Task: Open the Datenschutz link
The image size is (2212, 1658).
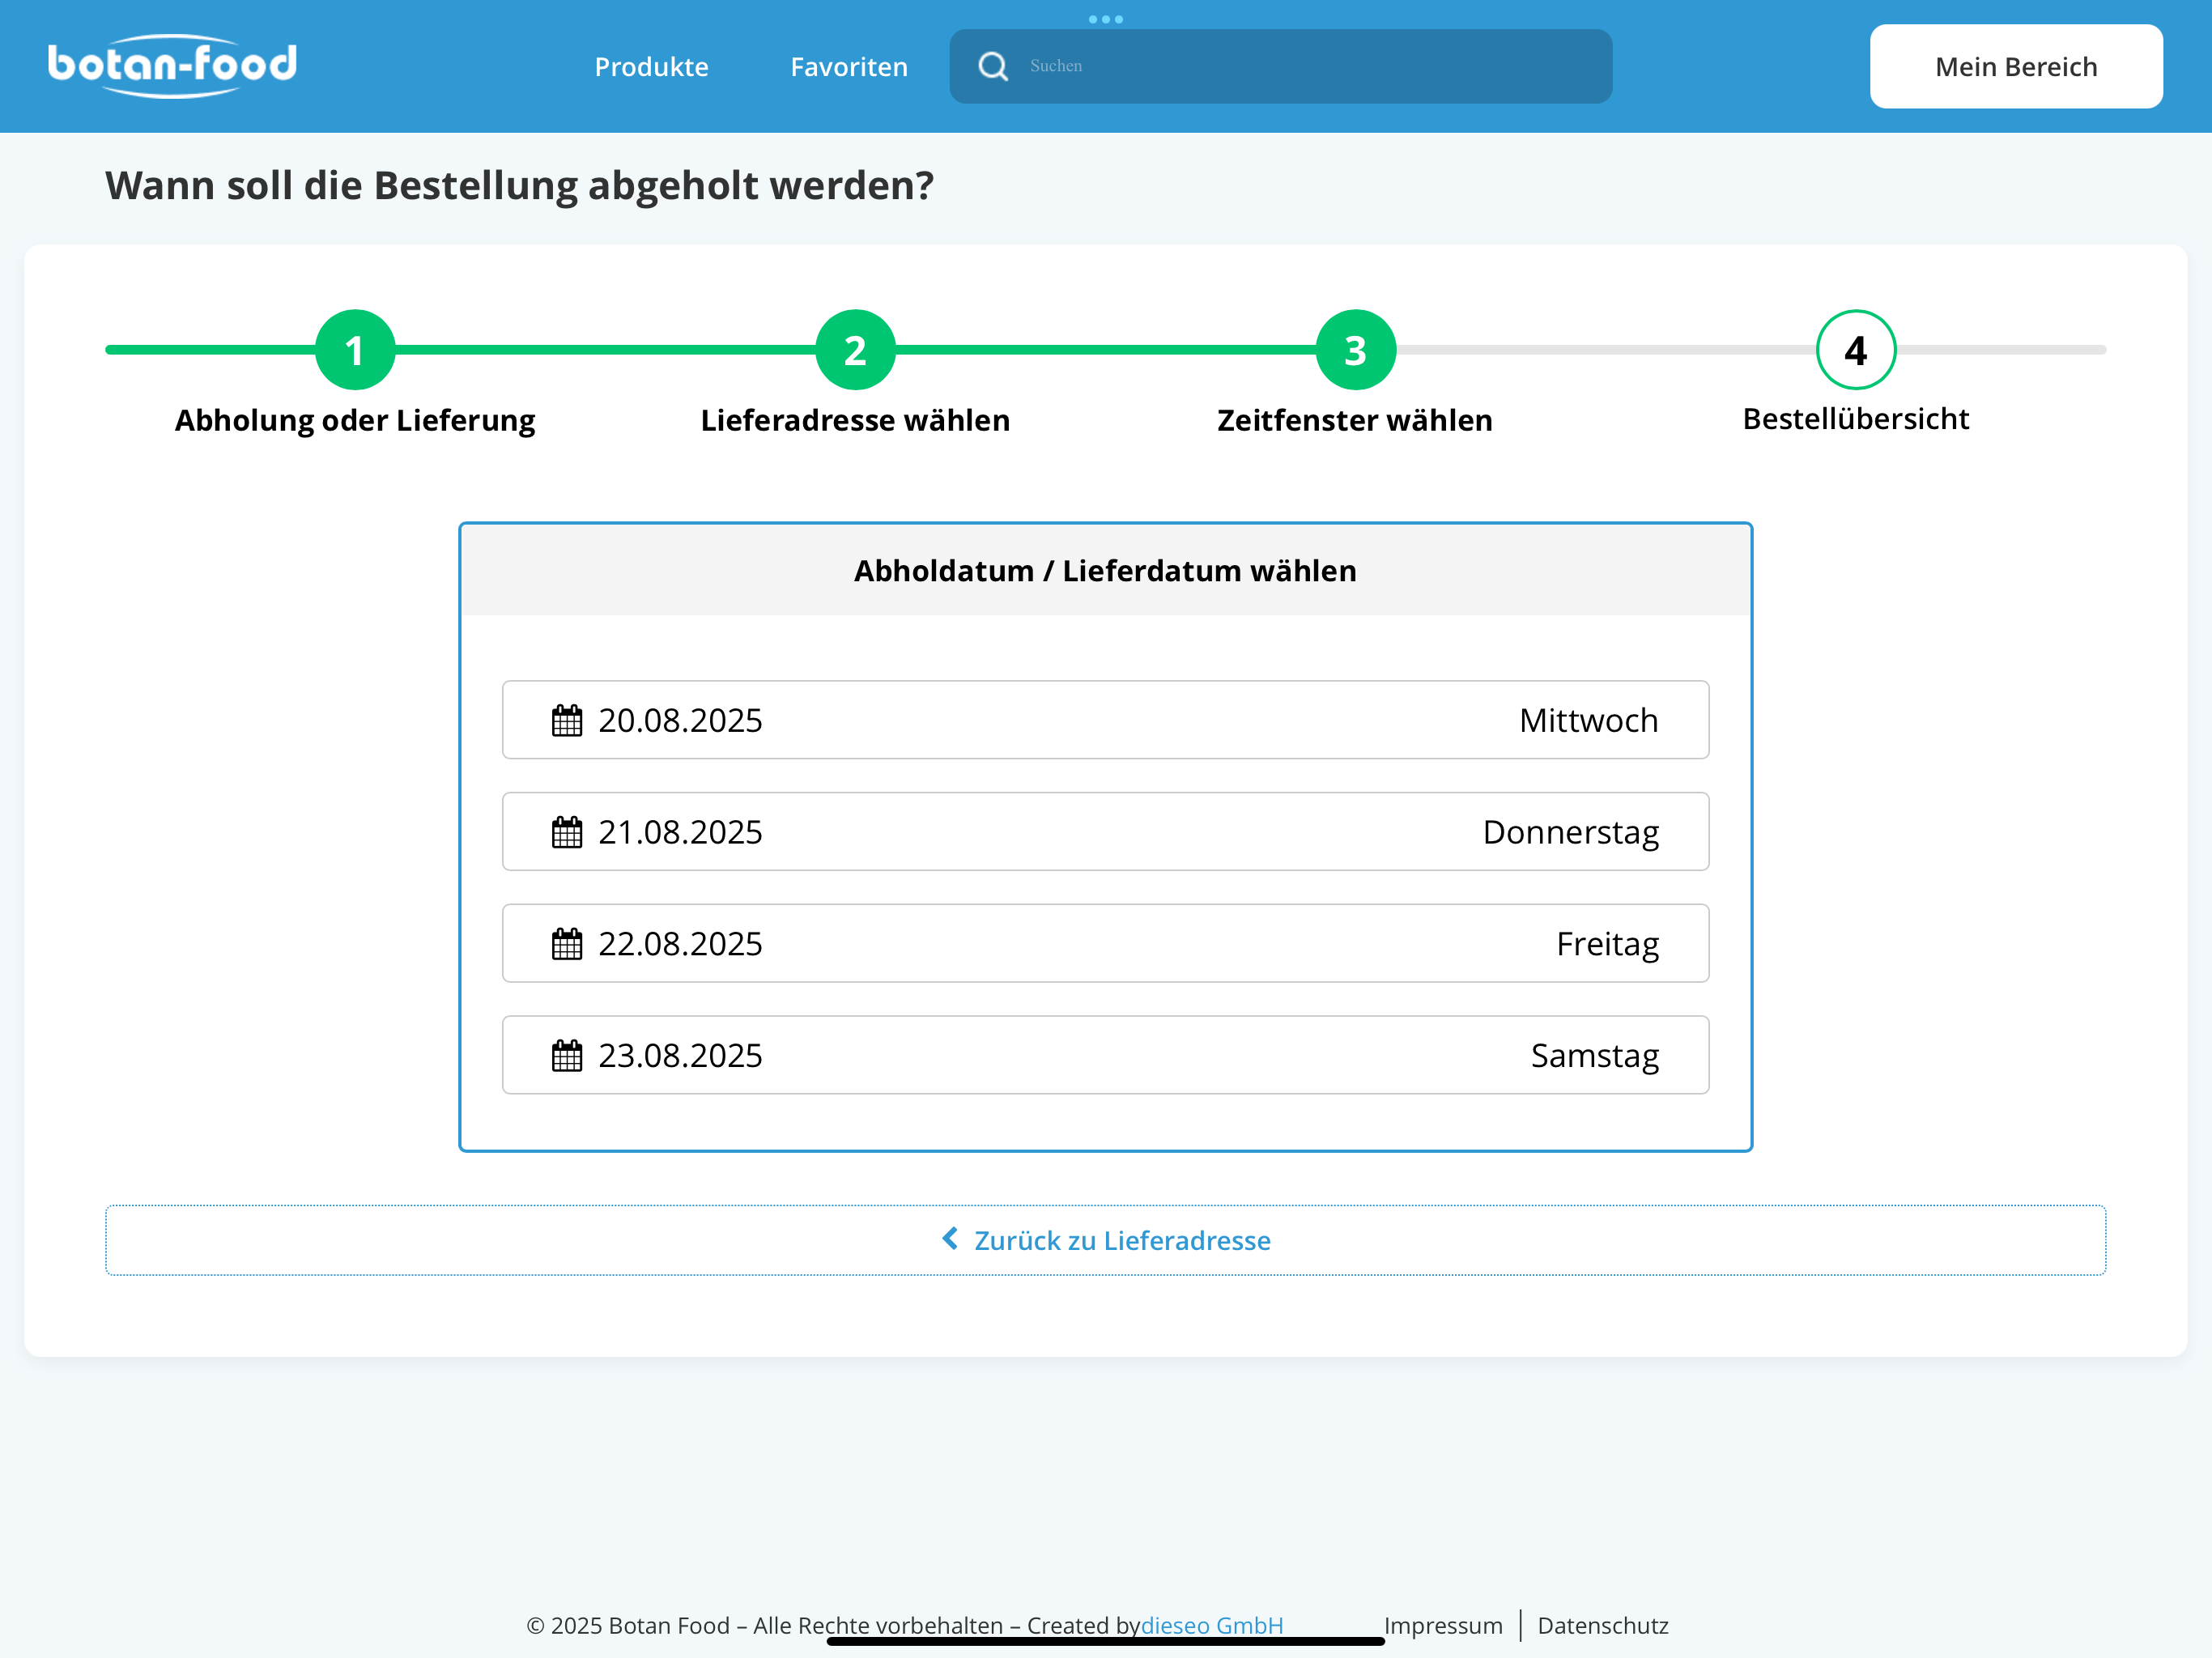Action: click(1603, 1625)
